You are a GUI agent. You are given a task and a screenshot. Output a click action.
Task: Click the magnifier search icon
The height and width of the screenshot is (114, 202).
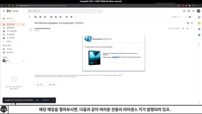pos(30,11)
